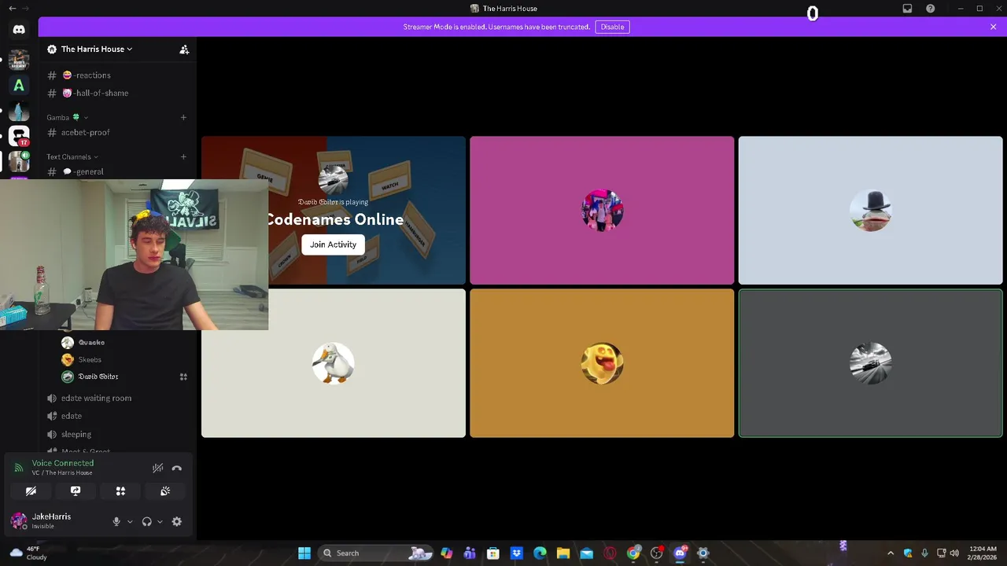Mute microphone in user panel
Image resolution: width=1007 pixels, height=566 pixels.
116,521
